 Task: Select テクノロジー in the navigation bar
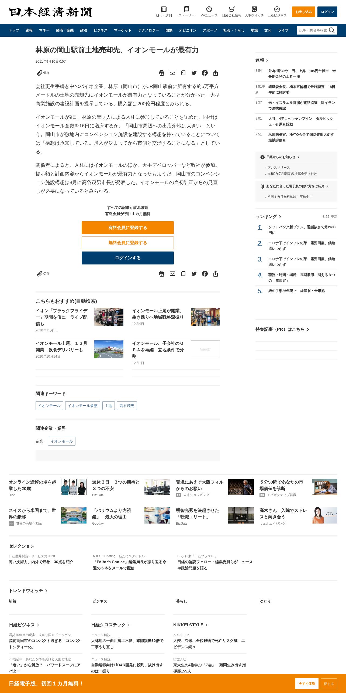148,30
